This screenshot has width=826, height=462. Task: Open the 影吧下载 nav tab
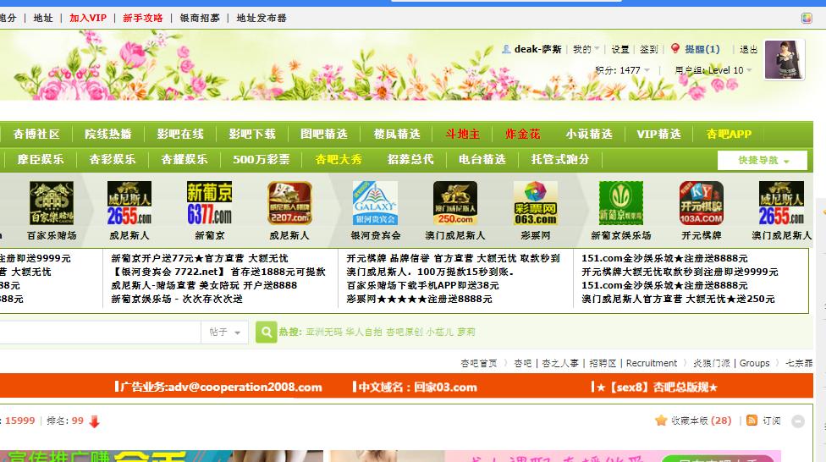tap(252, 134)
